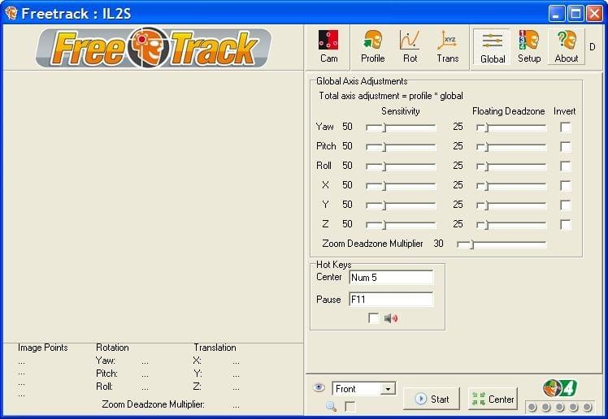Viewport: 608px width, 419px height.
Task: Click the FreeTrack banner logo
Action: click(x=154, y=48)
